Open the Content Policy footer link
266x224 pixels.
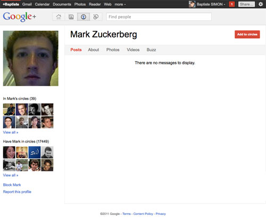143,214
